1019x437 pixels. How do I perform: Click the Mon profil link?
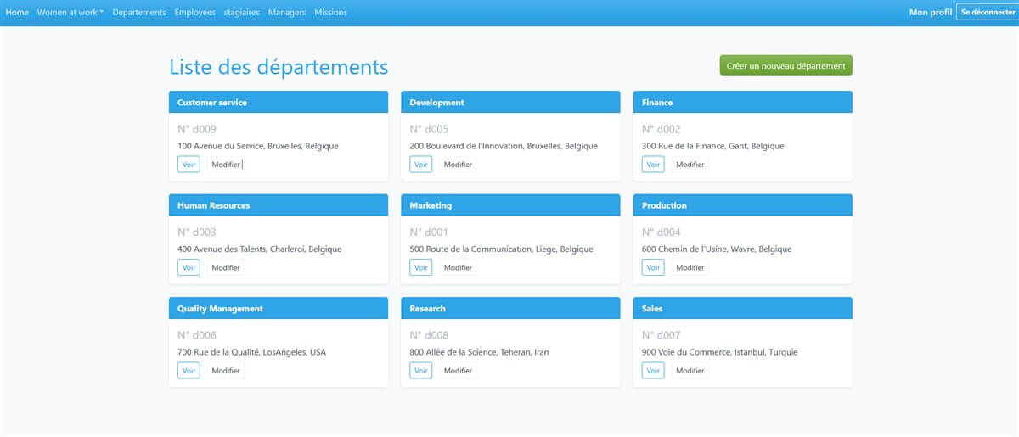(x=930, y=13)
